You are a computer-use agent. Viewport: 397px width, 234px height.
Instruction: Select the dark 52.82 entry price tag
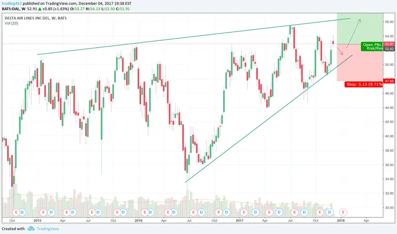tap(389, 49)
